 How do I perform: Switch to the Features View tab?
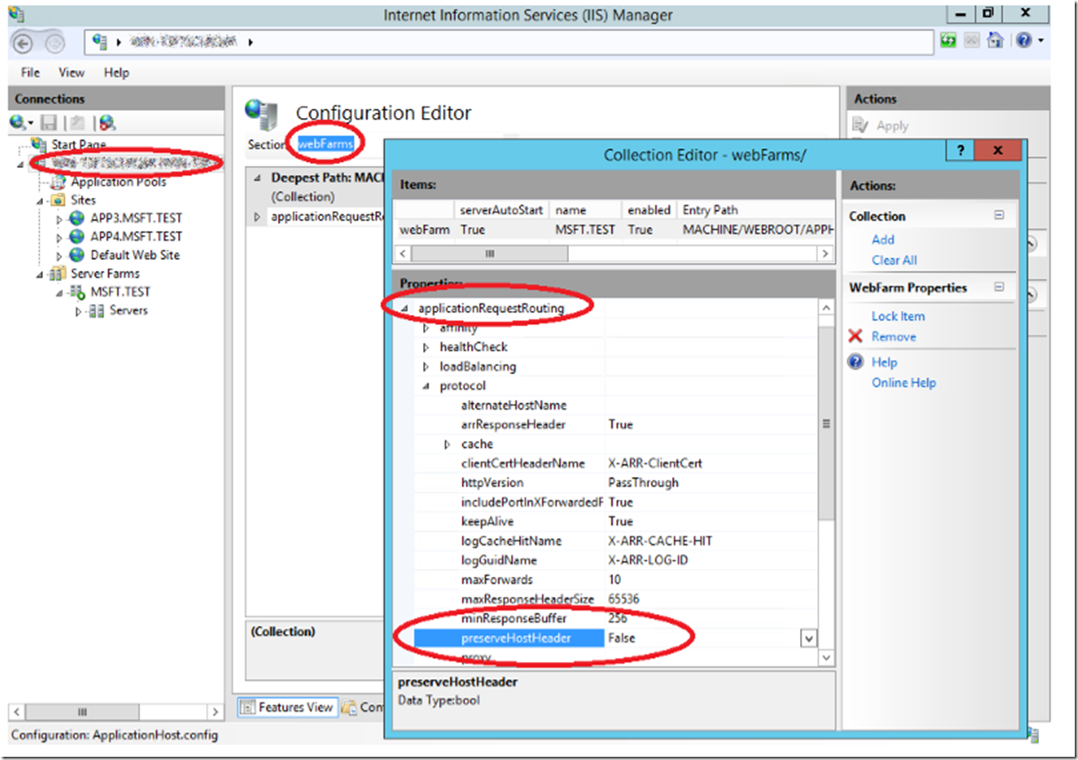[x=287, y=707]
